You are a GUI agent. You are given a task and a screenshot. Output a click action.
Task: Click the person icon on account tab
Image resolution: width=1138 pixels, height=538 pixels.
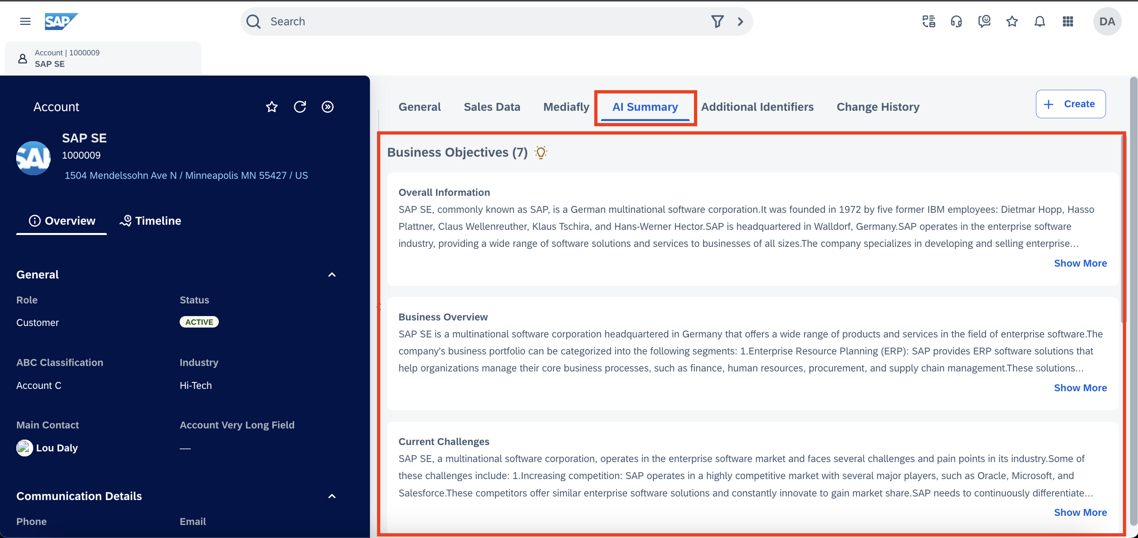point(23,58)
